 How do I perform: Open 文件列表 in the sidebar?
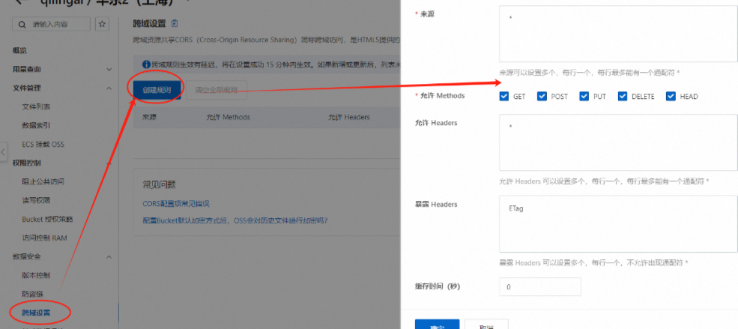[37, 106]
